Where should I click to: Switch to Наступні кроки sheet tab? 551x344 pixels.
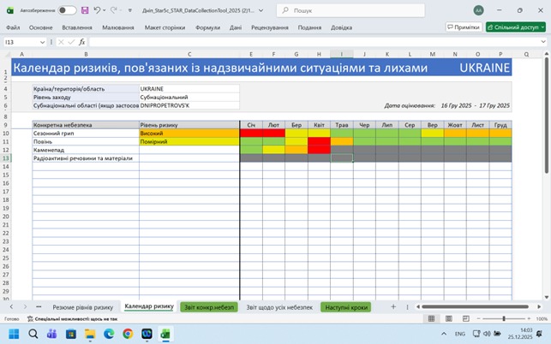346,306
